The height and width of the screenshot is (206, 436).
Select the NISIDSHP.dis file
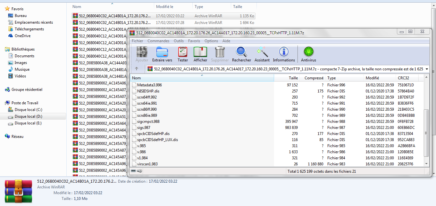coord(148,91)
